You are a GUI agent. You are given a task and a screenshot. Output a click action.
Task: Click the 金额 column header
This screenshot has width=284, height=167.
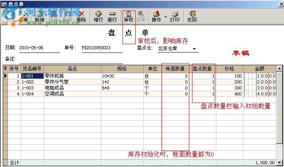pos(260,69)
